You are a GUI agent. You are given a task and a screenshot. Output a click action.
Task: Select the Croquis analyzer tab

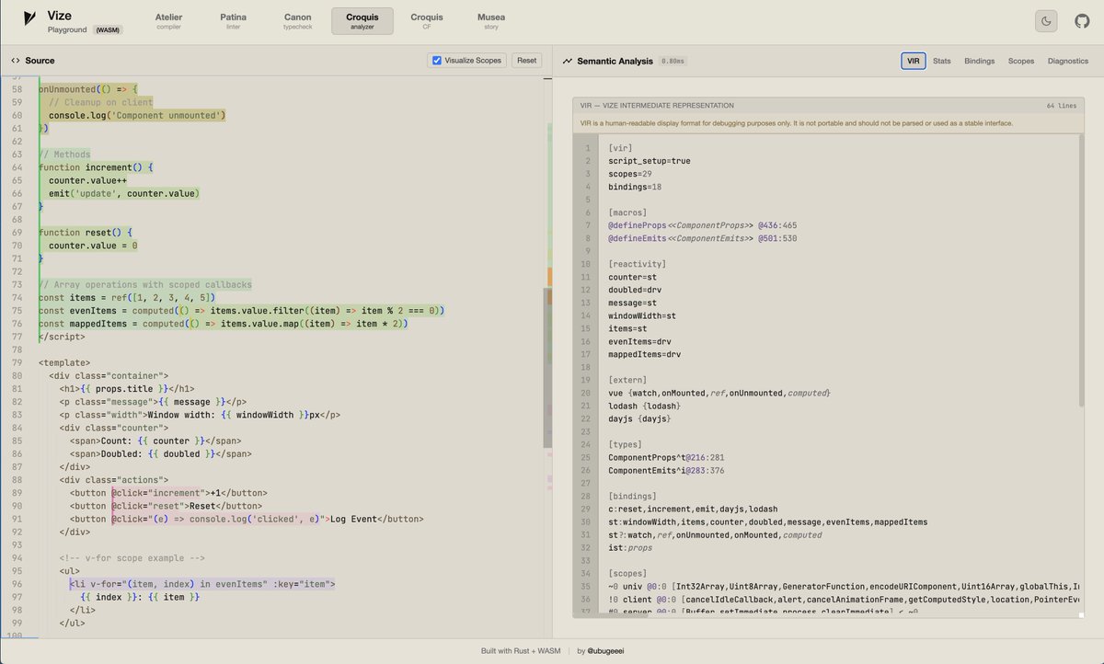click(x=362, y=21)
